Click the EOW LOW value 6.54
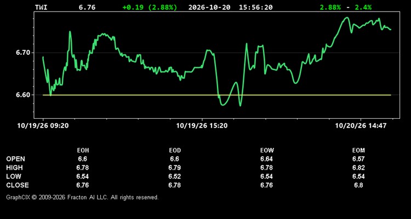The image size is (411, 219). pyautogui.click(x=266, y=176)
